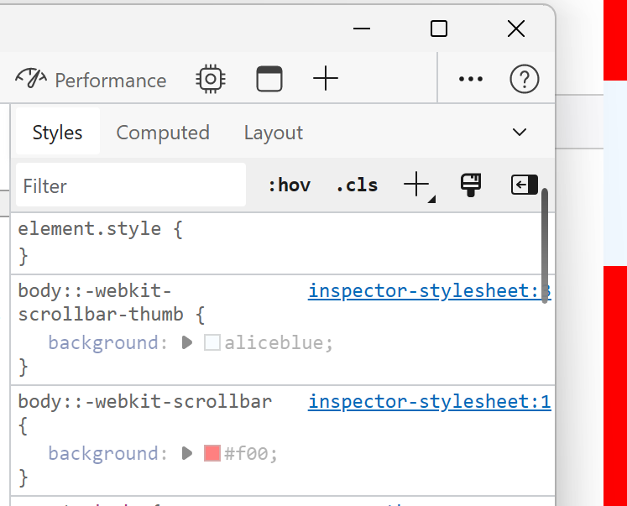
Task: Select the body::-webkit-scrollbar-thumb selector
Action: (101, 303)
